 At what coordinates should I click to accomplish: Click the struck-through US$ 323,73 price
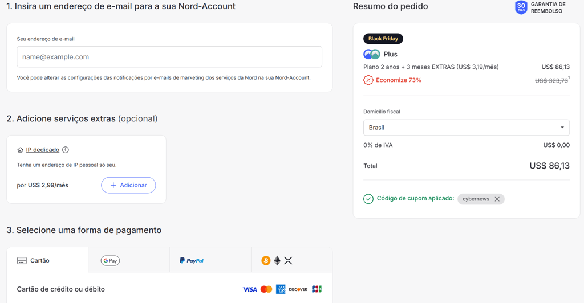pyautogui.click(x=551, y=81)
